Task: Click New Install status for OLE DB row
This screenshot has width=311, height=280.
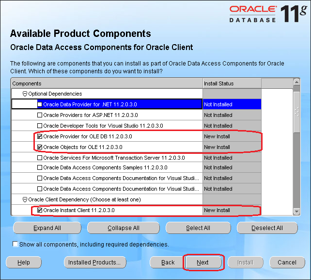Action: [x=217, y=136]
